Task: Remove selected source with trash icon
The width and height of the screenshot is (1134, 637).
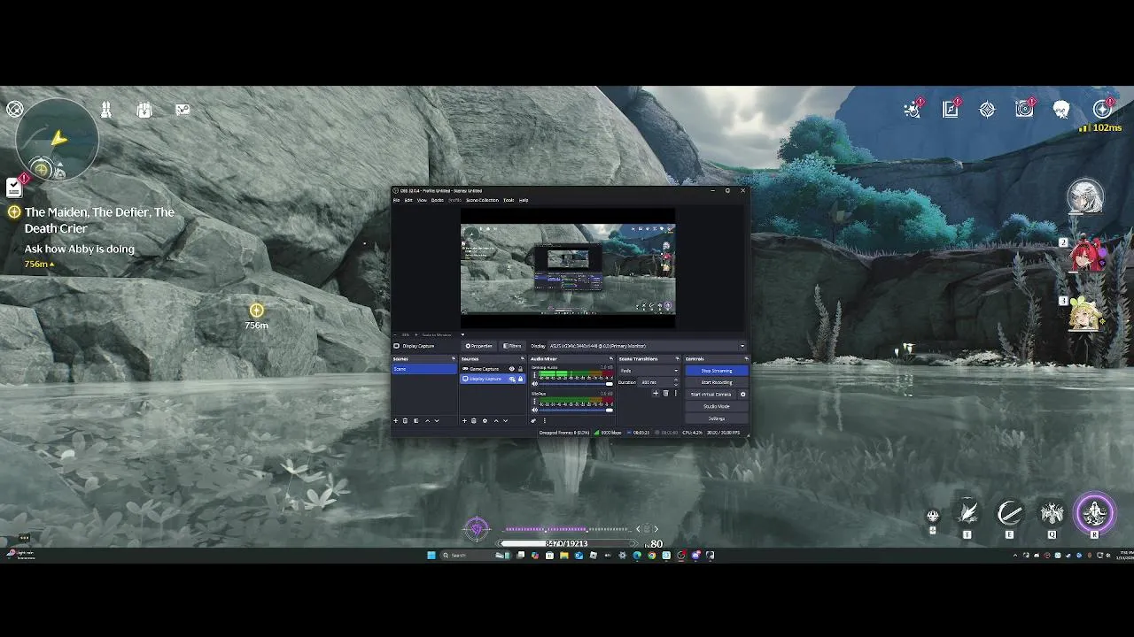Action: pyautogui.click(x=473, y=420)
